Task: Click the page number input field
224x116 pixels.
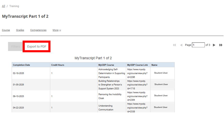Action: tap(198, 45)
